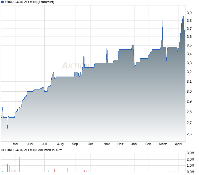Click the March price spike reaching 3,8
199x175 pixels.
(x=162, y=34)
